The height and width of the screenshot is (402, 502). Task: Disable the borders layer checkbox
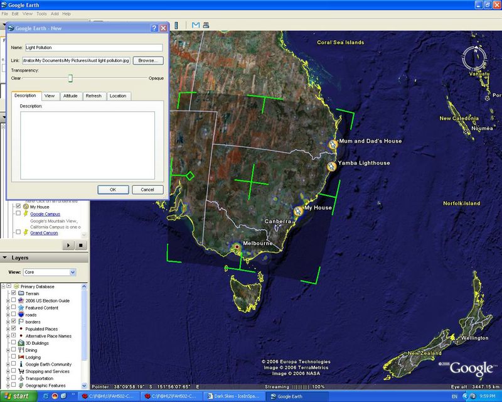click(x=13, y=321)
